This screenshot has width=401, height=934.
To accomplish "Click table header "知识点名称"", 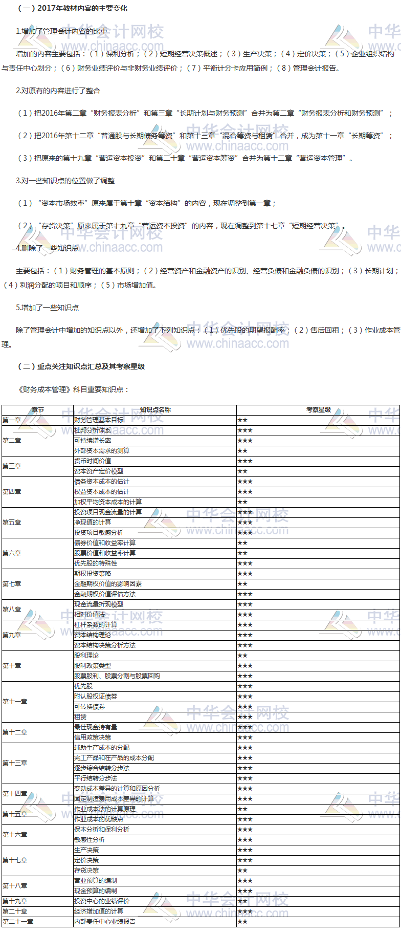I will tap(155, 410).
